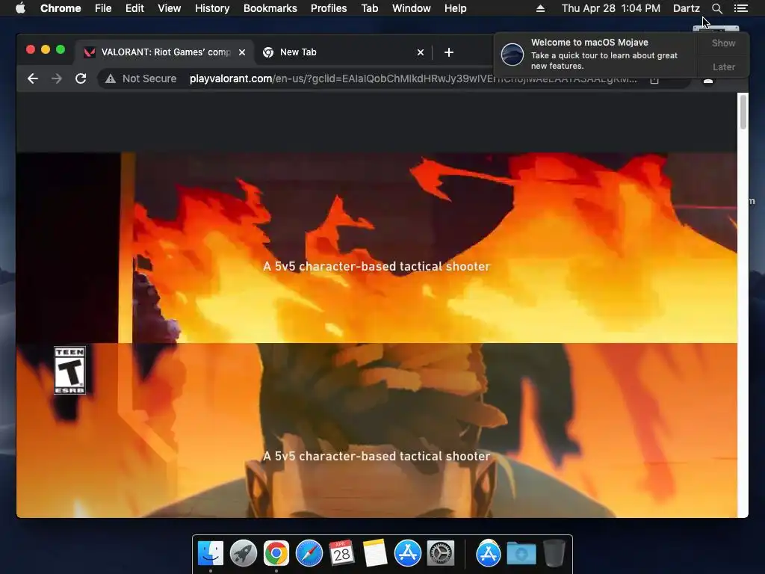The width and height of the screenshot is (765, 574).
Task: Open Notes from the Dock
Action: (375, 554)
